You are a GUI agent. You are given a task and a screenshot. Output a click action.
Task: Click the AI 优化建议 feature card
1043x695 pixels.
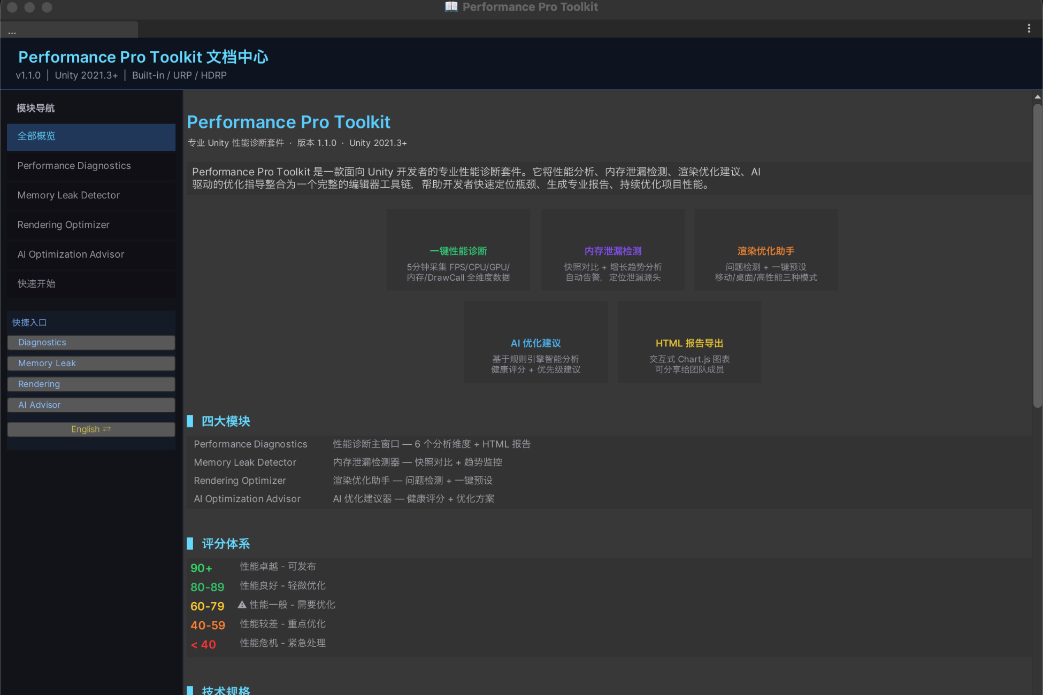tap(536, 342)
